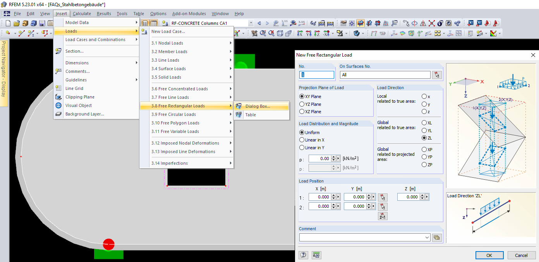Viewport: 539px width, 262px height.
Task: Expand the 3.9 Free Circular Loads submenu
Action: tap(187, 114)
